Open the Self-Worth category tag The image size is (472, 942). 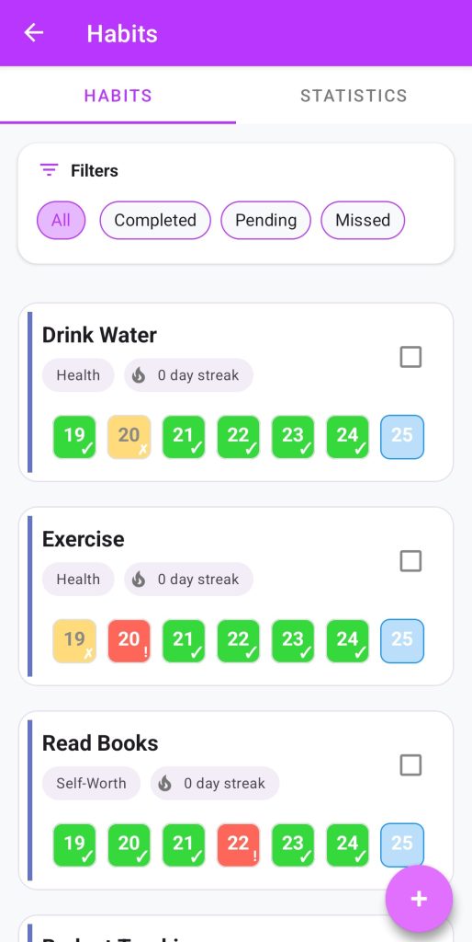tap(91, 784)
